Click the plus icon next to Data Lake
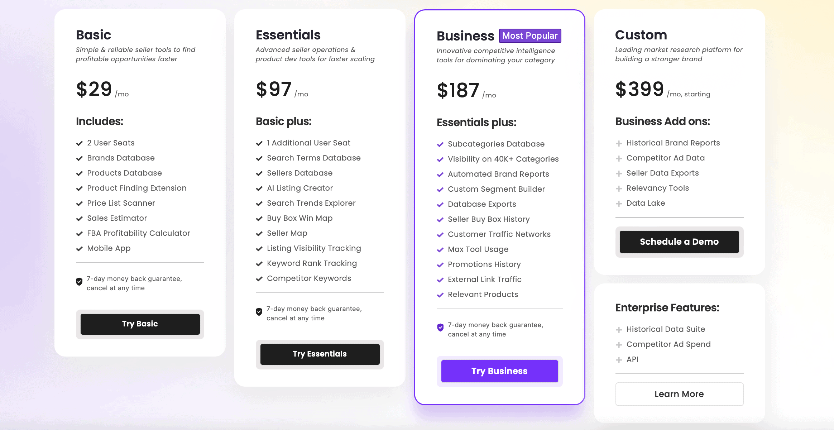The width and height of the screenshot is (834, 430). [x=619, y=204]
